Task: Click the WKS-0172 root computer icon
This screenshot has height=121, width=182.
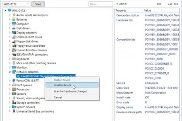Action: pos(10,11)
